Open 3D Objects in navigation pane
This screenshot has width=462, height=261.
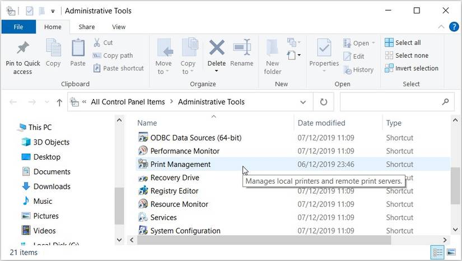coord(46,142)
